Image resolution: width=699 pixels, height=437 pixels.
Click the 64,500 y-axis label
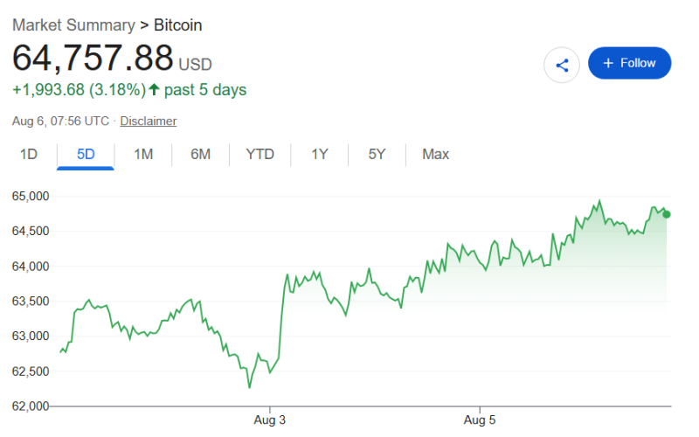[31, 231]
